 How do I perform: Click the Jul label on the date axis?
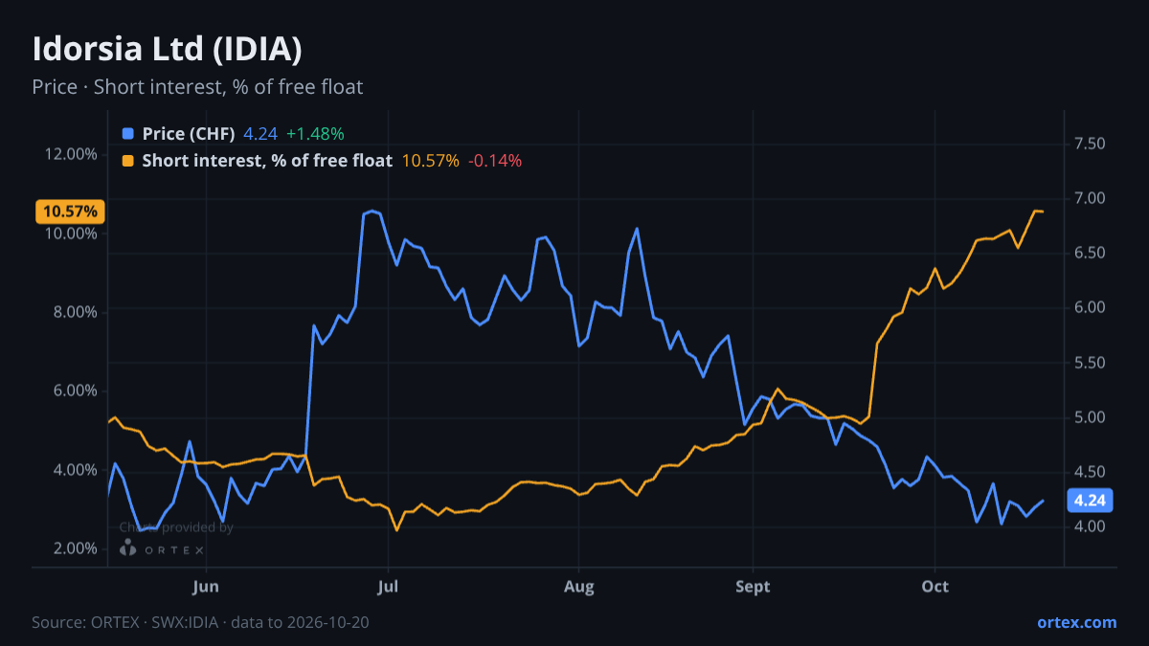pos(388,586)
